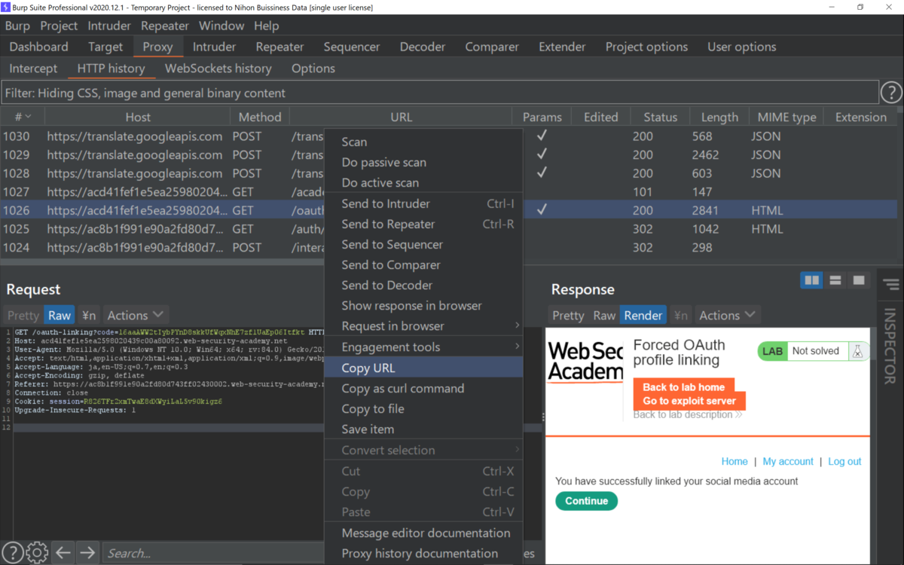Viewport: 904px width, 565px height.
Task: Select Send to Repeater menu entry
Action: pyautogui.click(x=423, y=224)
